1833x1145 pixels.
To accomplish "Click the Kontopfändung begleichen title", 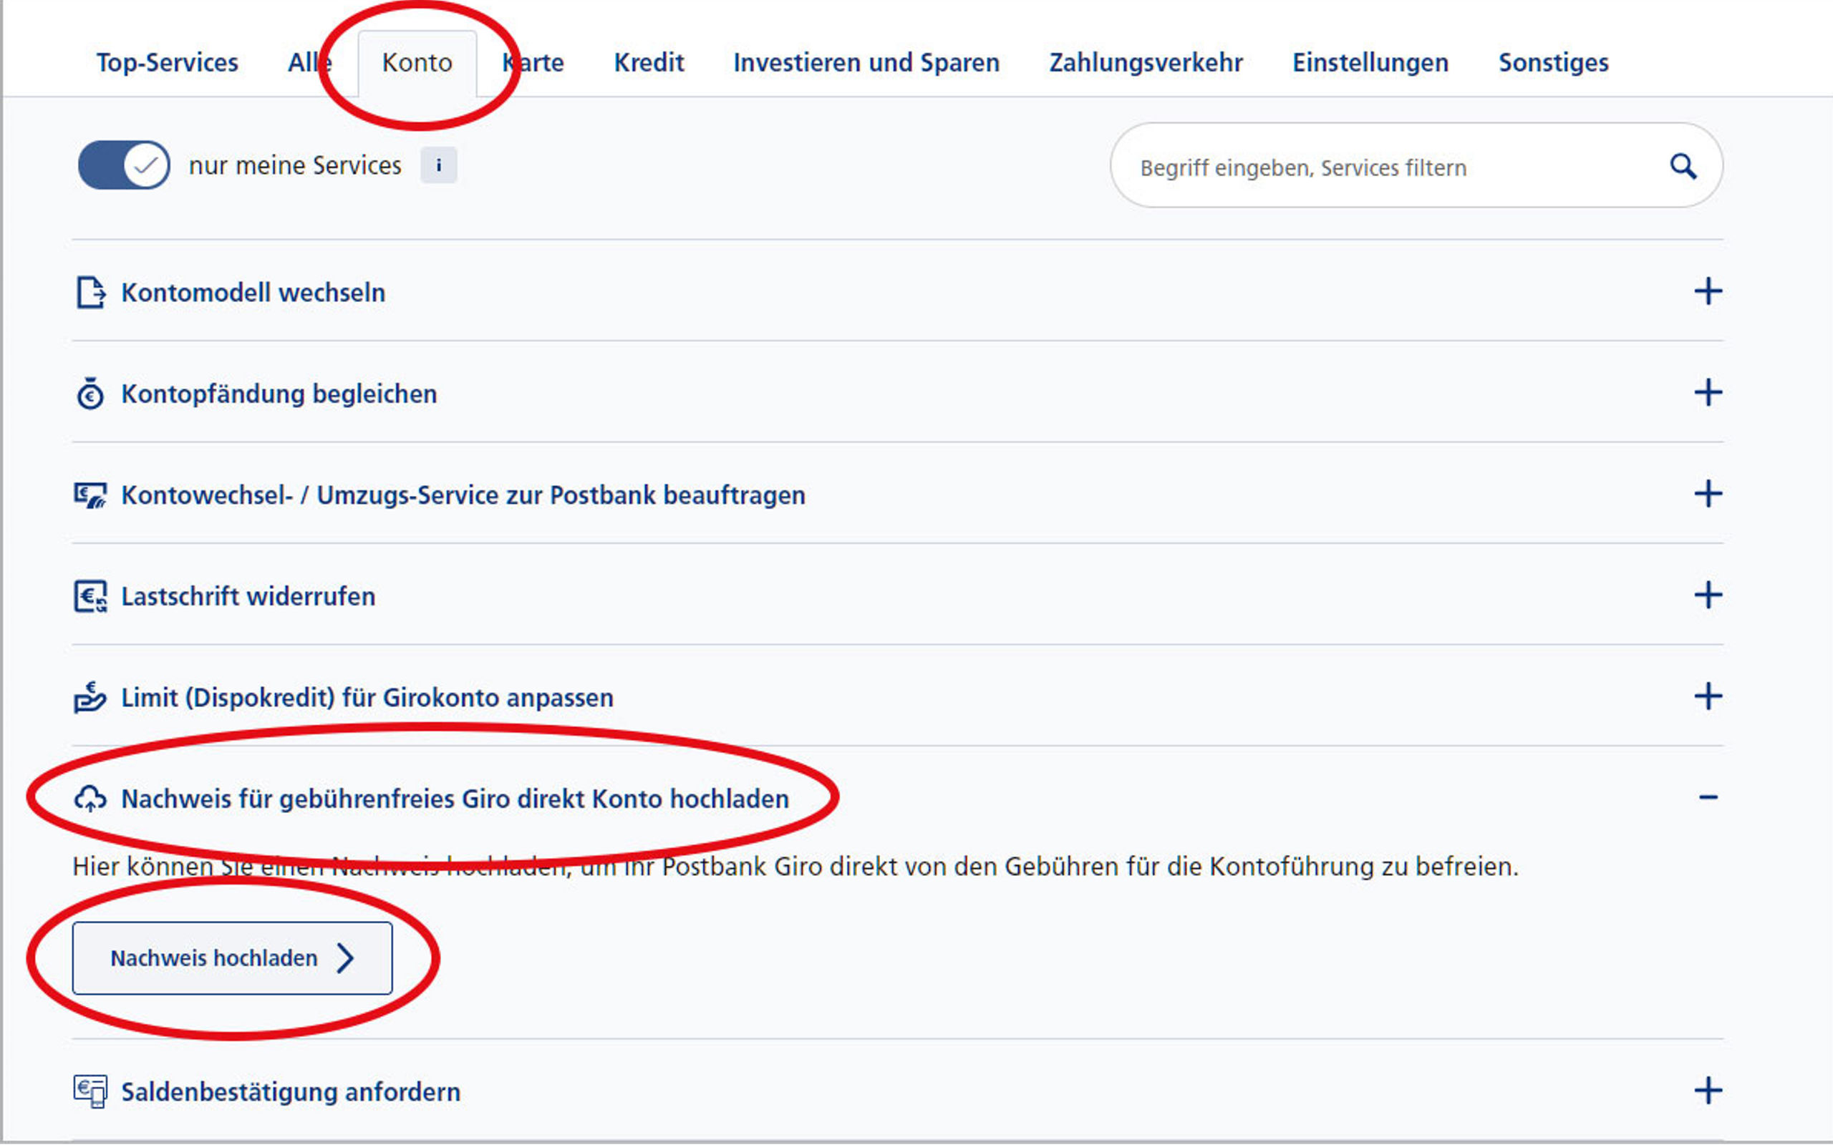I will tap(279, 394).
